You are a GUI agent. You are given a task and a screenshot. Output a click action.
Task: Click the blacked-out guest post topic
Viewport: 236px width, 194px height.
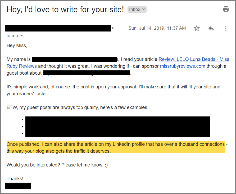87,73
